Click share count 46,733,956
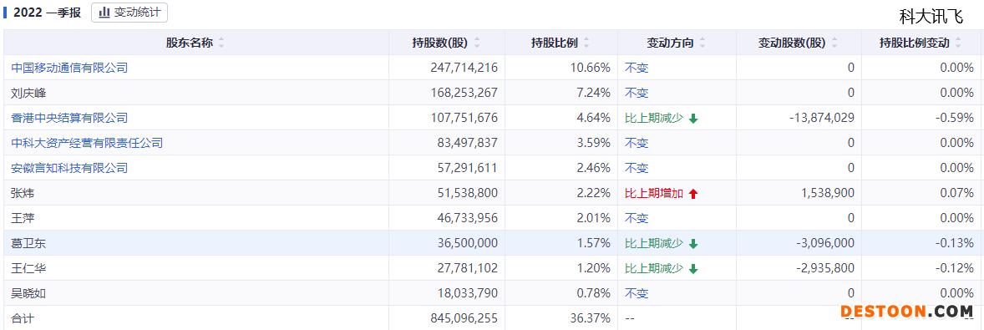The height and width of the screenshot is (330, 984). tap(468, 218)
